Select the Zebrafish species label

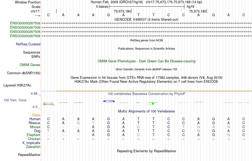33,147
